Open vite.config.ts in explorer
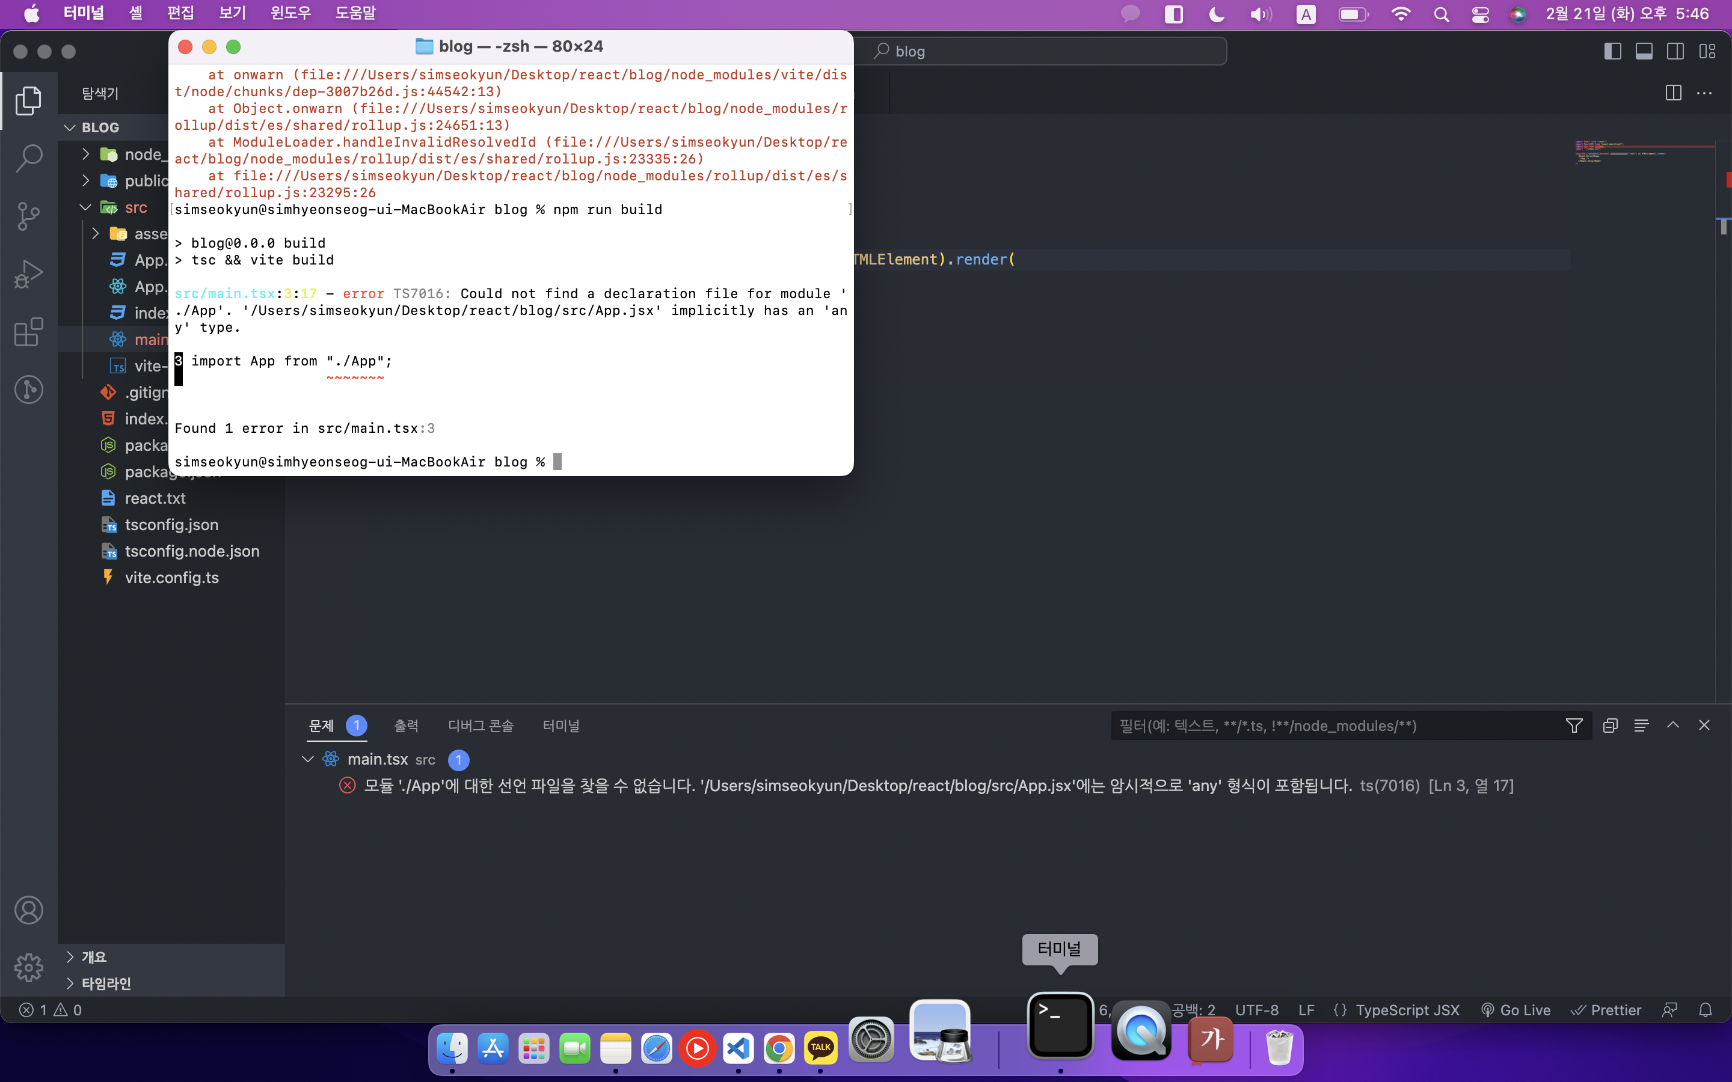 [172, 578]
